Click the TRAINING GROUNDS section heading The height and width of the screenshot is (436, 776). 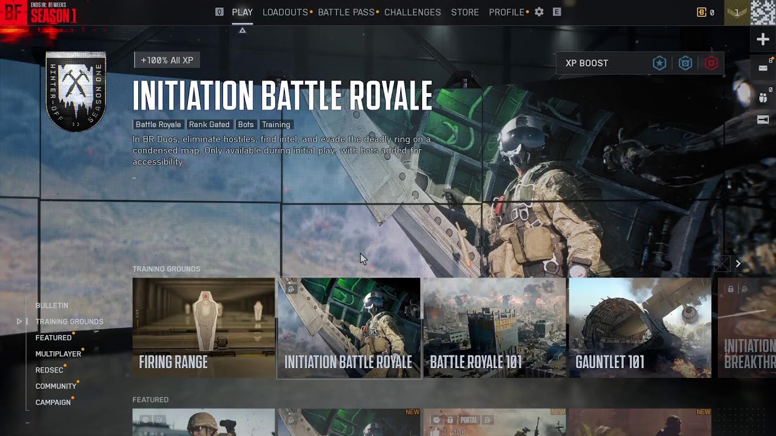point(166,269)
